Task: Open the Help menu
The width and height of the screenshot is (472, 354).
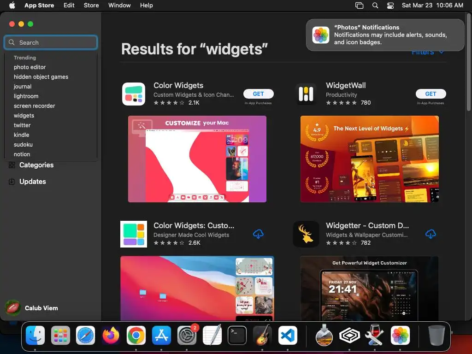Action: tap(146, 5)
